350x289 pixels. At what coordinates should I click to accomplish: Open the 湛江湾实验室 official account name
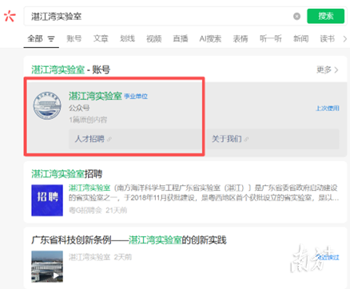pyautogui.click(x=95, y=96)
